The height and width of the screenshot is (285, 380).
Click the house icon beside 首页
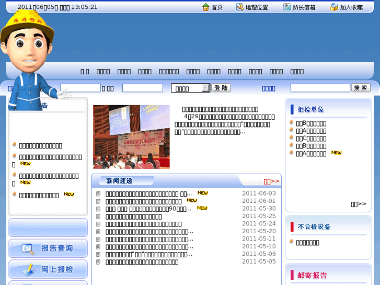pyautogui.click(x=205, y=7)
